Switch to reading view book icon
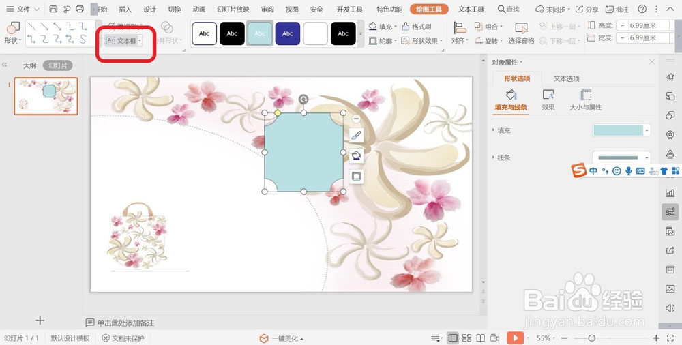Viewport: 682px width, 345px height. [x=481, y=338]
